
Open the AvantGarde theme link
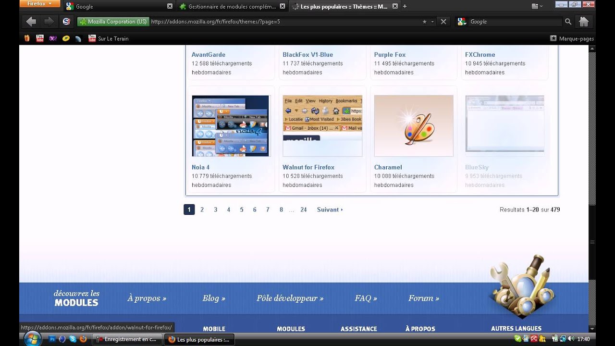(x=209, y=55)
